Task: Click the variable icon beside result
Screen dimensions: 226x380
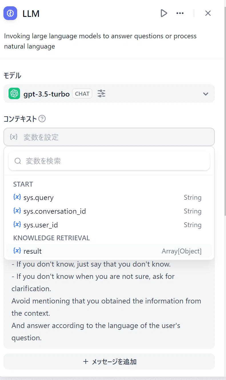Action: pos(17,251)
